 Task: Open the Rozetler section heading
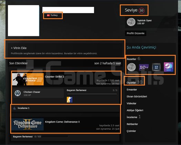tap(131, 59)
